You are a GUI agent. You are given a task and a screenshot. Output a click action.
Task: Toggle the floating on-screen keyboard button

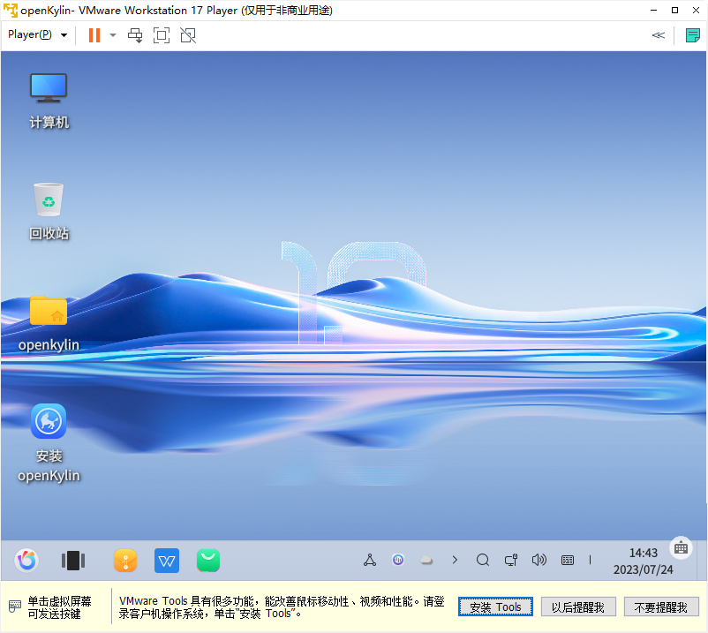click(x=681, y=547)
